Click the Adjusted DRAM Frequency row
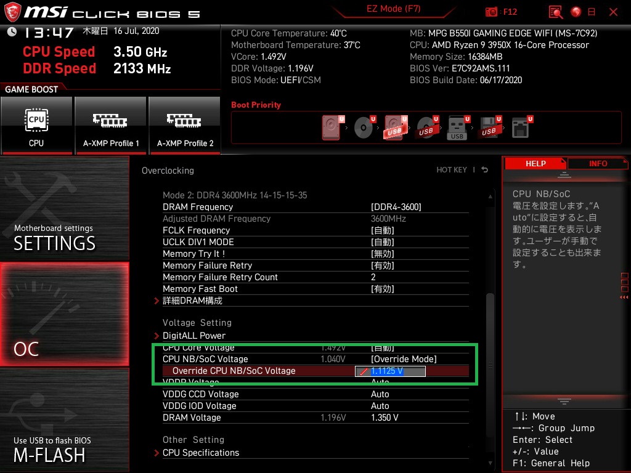The image size is (631, 473). pyautogui.click(x=315, y=219)
